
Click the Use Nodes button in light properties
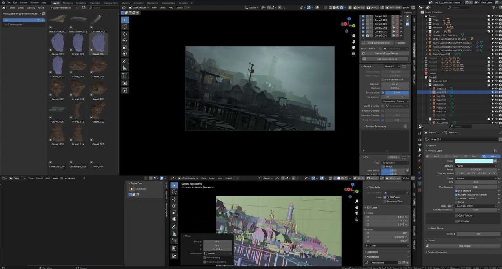[x=464, y=246]
